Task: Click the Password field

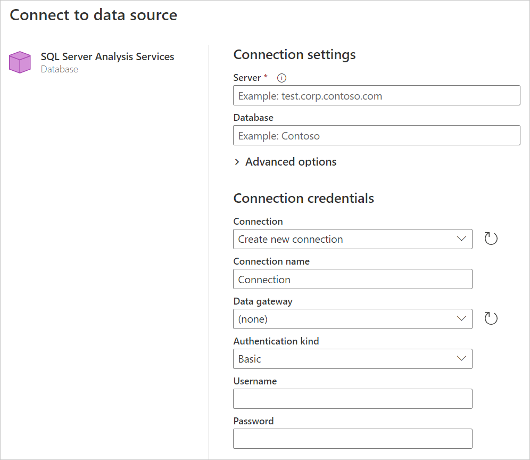Action: 352,438
